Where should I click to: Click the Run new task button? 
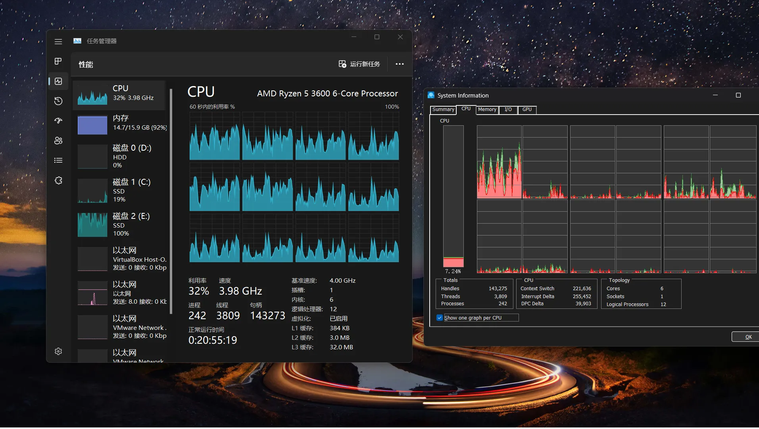(x=359, y=64)
